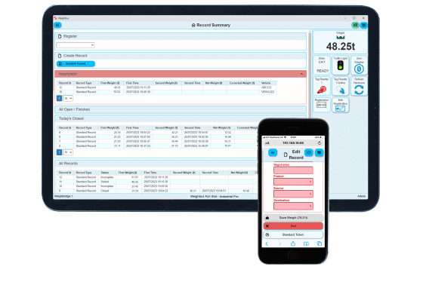
Task: Click the Registration plate tile
Action: [x=322, y=105]
